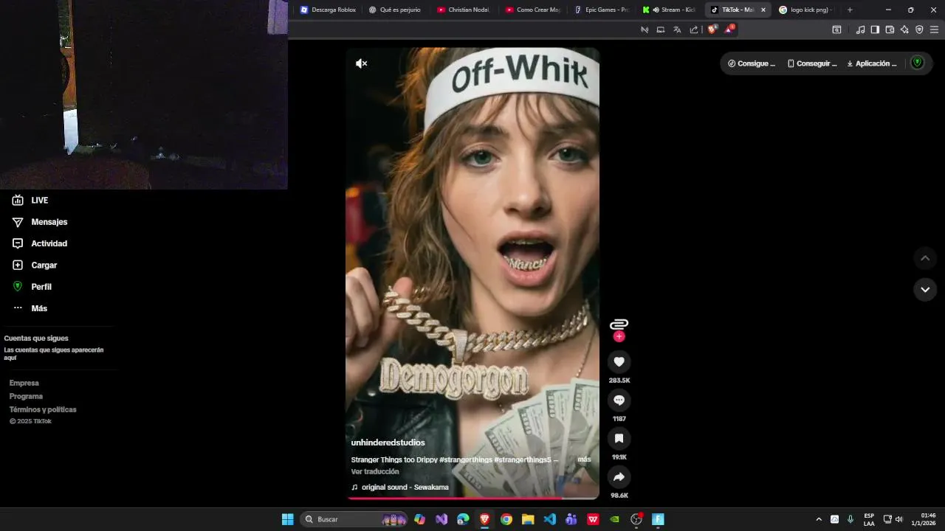
Task: Click the share page icon in address bar
Action: pos(694,29)
